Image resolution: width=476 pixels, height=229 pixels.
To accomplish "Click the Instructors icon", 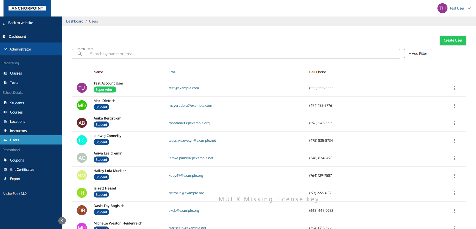I will (5, 130).
